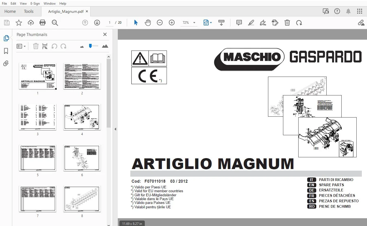Screen dimensions: 367x226
Task: Select page 3 thumbnail
Action: 37,117
